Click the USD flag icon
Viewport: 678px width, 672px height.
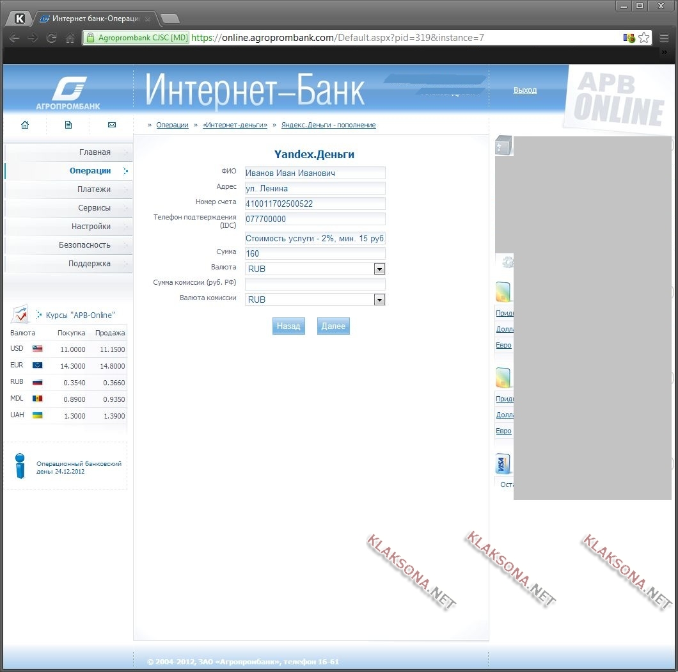38,348
